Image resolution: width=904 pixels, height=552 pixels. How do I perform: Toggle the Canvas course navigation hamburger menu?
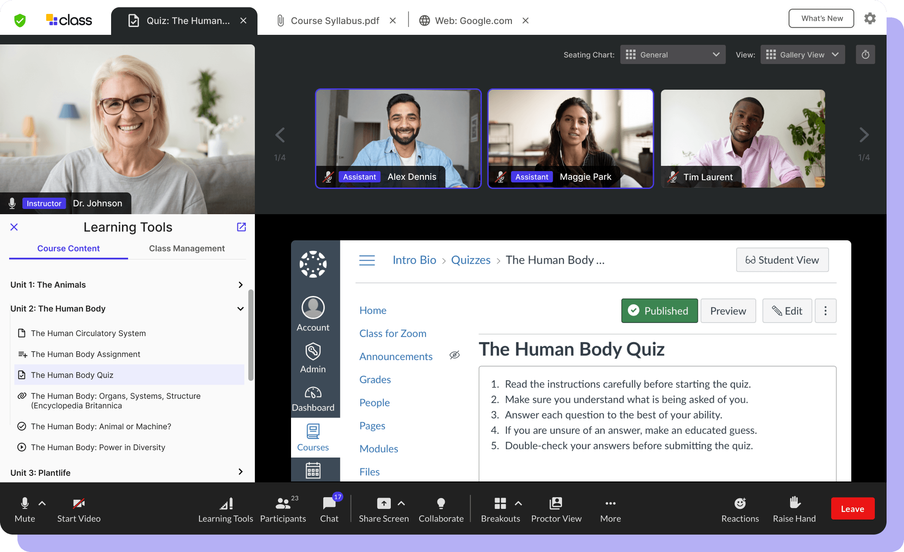(367, 260)
